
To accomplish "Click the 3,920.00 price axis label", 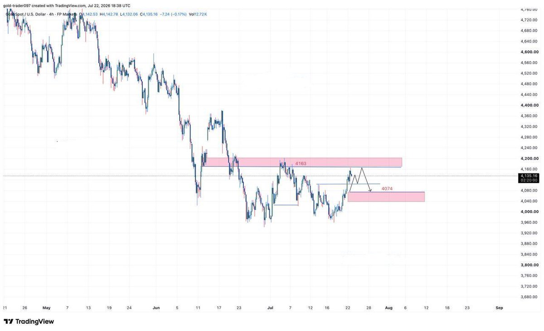I will tap(529, 233).
